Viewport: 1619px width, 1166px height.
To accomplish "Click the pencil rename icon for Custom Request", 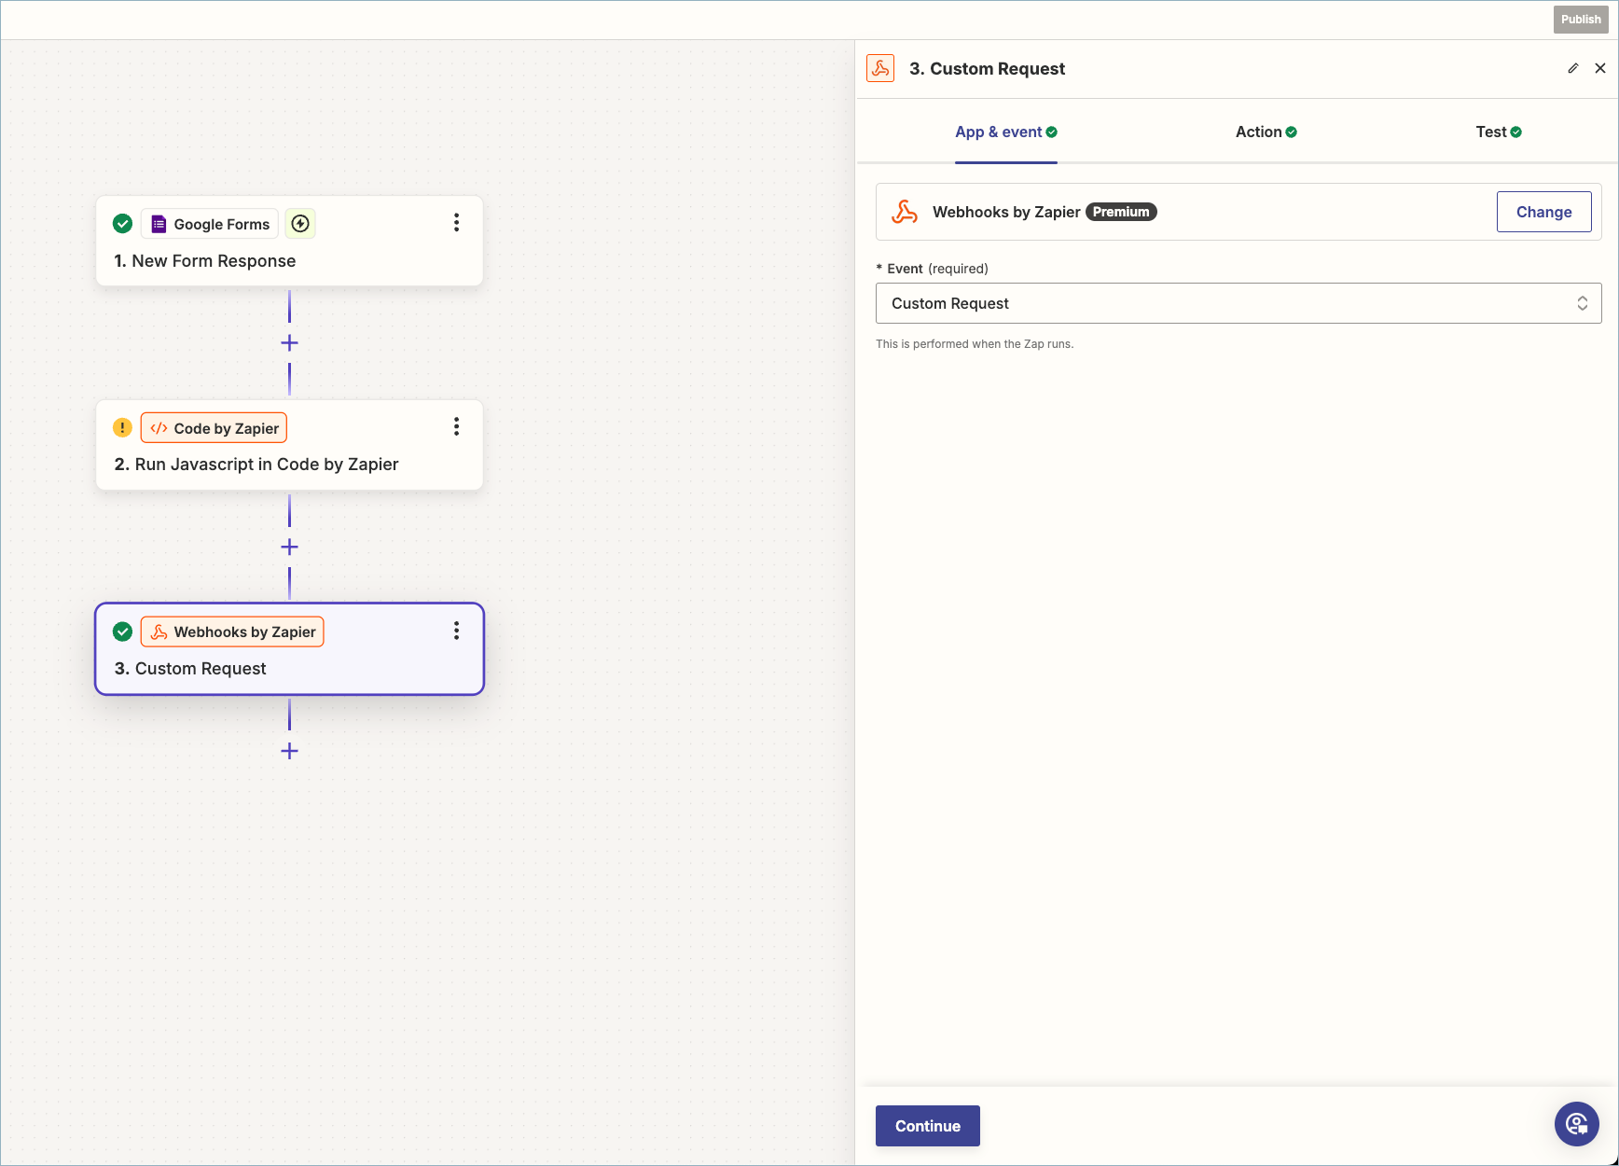I will [1573, 68].
